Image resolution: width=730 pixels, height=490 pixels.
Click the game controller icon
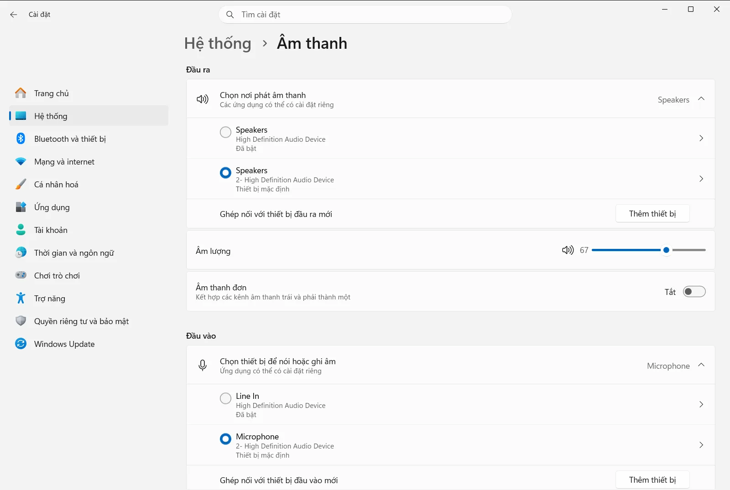(21, 275)
